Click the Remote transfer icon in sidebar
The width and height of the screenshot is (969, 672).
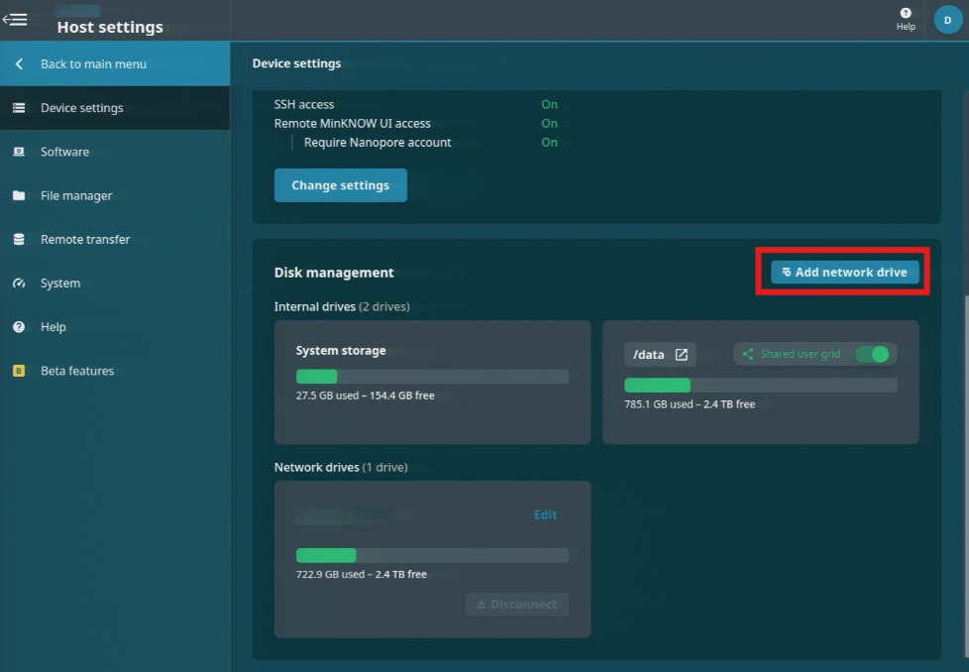click(19, 239)
